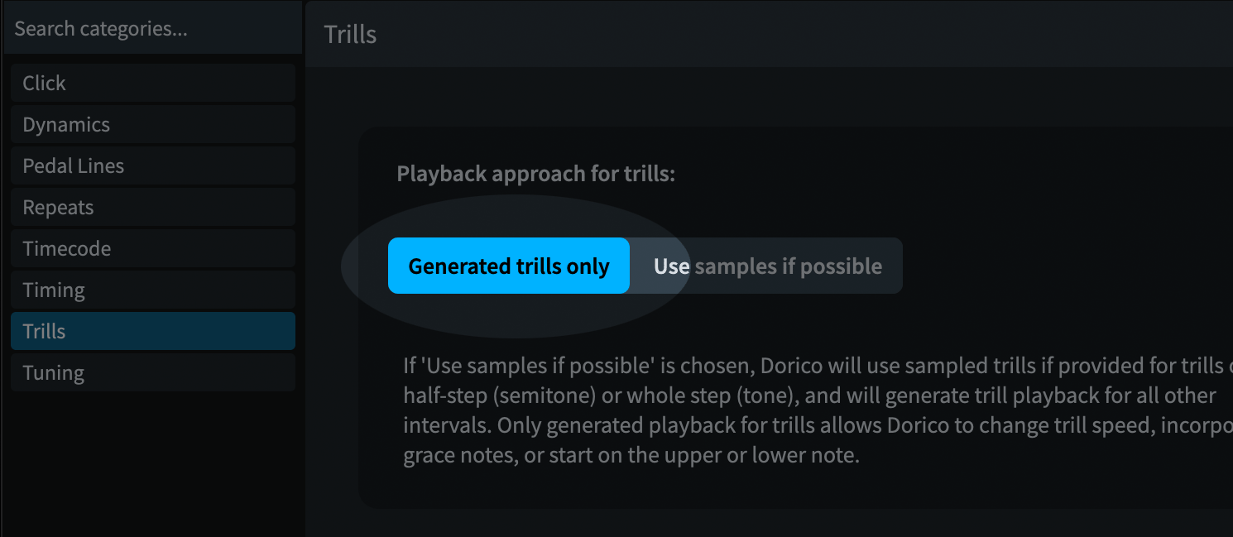The height and width of the screenshot is (537, 1233).
Task: Click description line starting 'grace notes'
Action: tap(631, 456)
